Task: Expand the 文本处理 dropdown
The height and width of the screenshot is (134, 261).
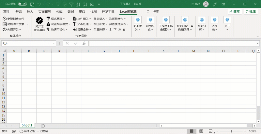Action: coord(90,24)
